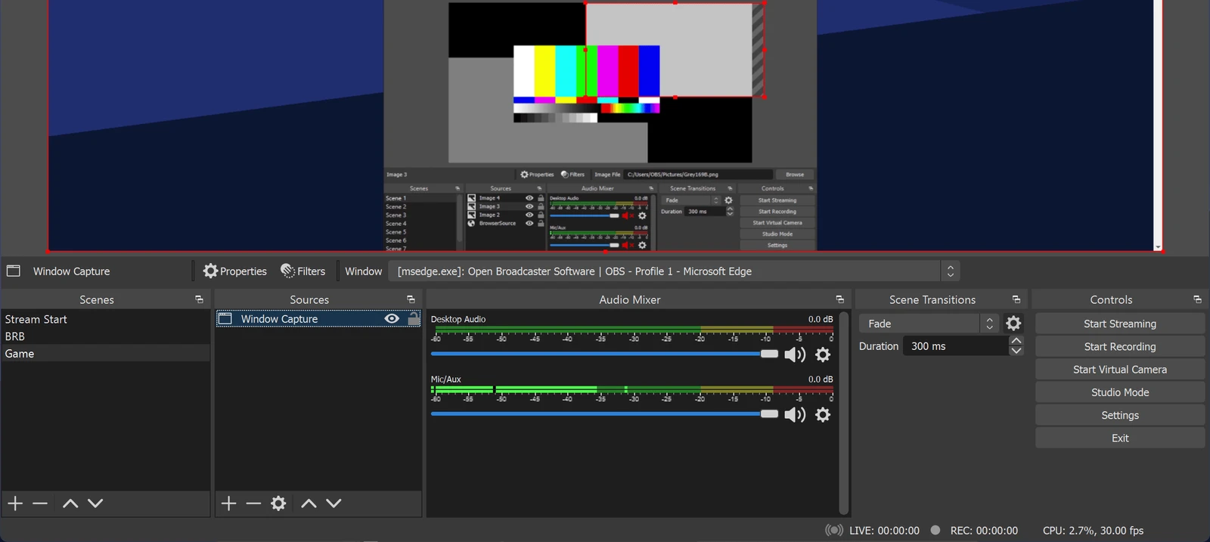The height and width of the screenshot is (542, 1210).
Task: Click the Audio Mixer vertical scrollbar
Action: (x=844, y=413)
